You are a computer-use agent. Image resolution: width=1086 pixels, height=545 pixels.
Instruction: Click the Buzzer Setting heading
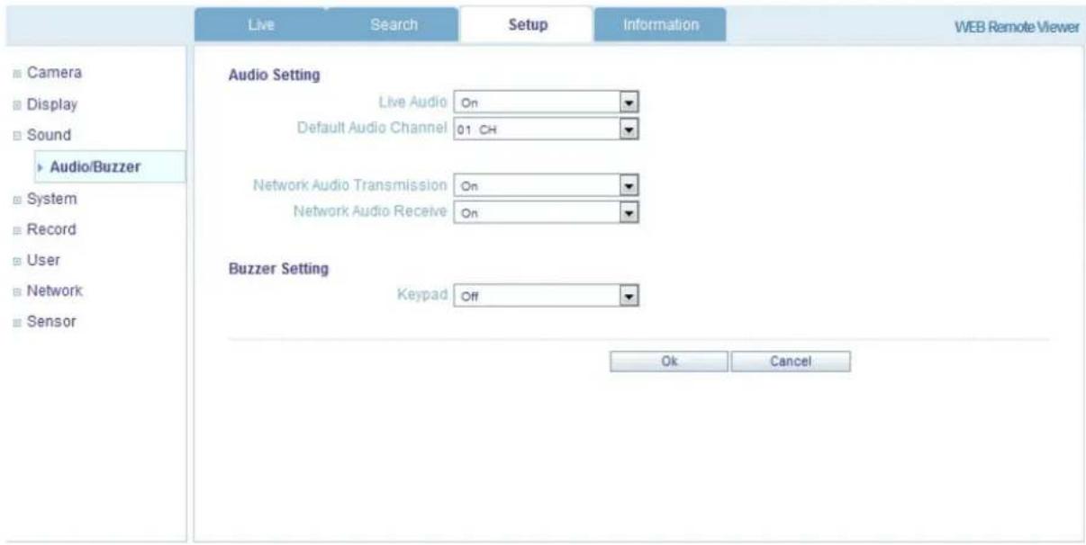278,268
